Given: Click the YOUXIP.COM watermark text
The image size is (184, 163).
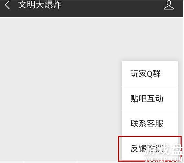Looking at the screenshot, I should [163, 160].
